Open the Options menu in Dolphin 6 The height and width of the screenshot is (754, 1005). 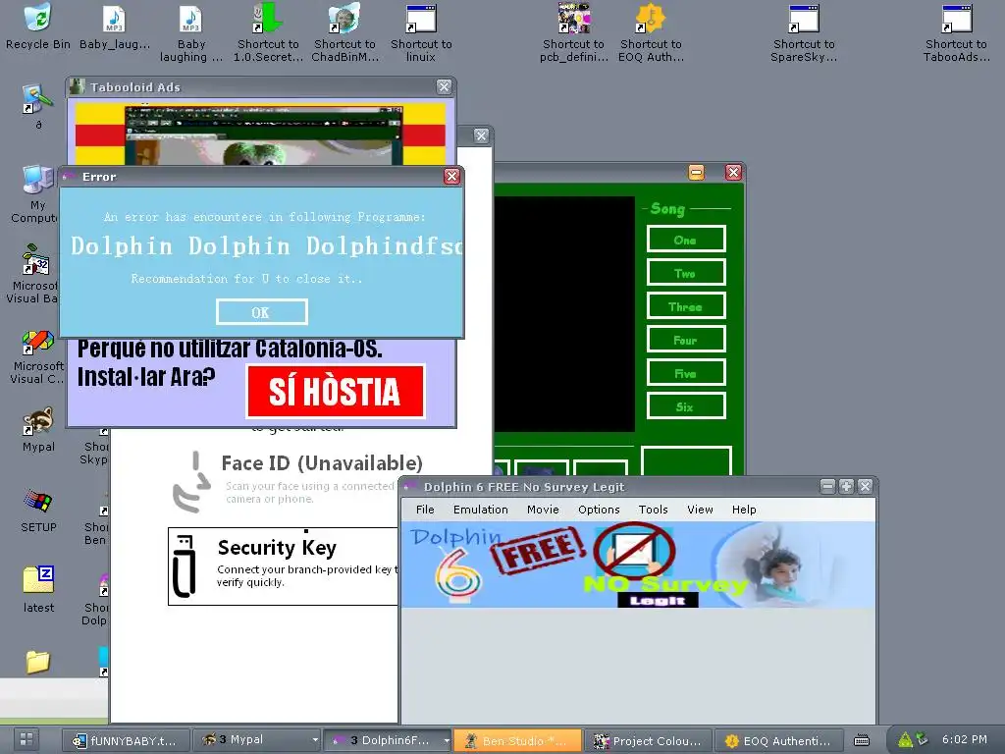coord(599,510)
